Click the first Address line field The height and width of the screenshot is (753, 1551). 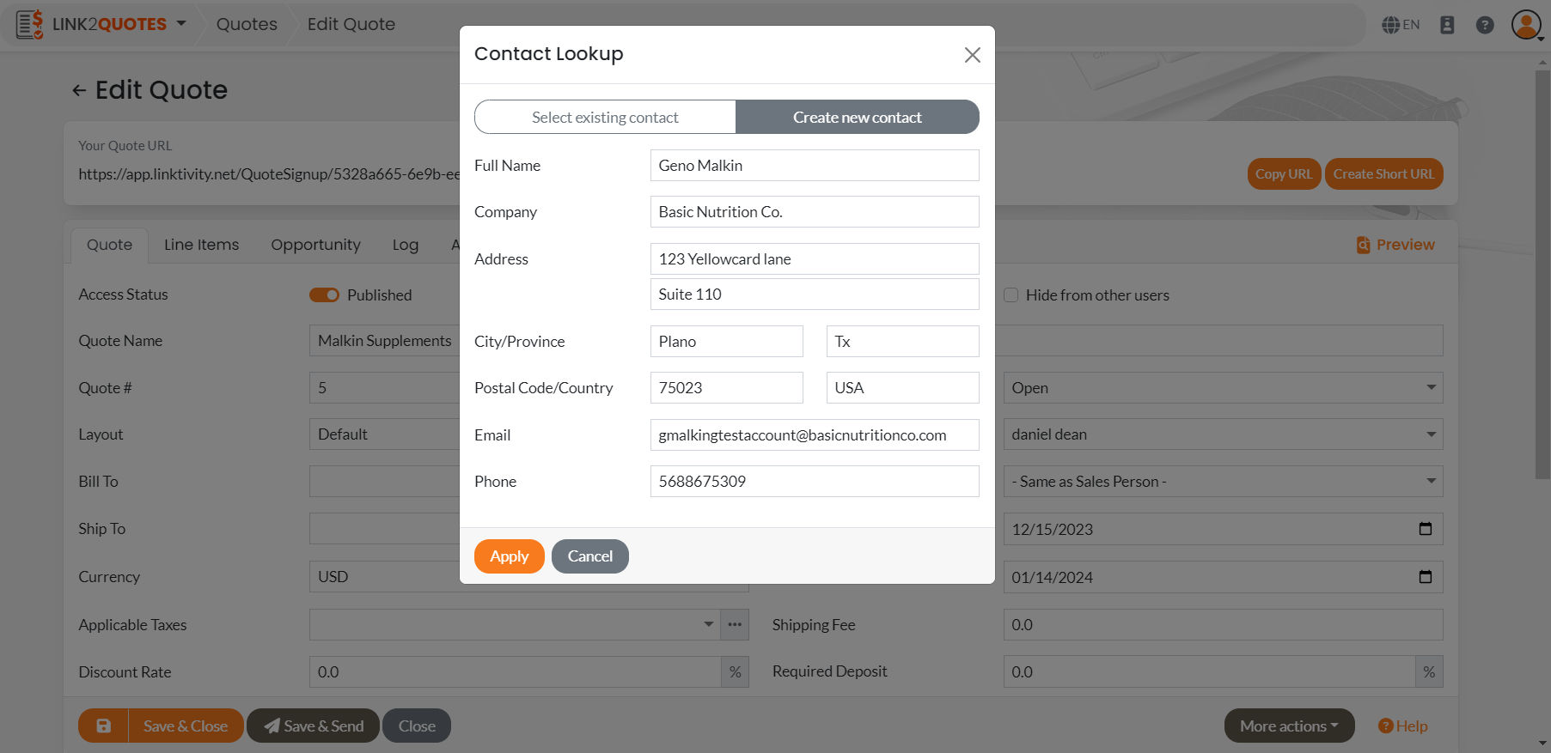815,259
